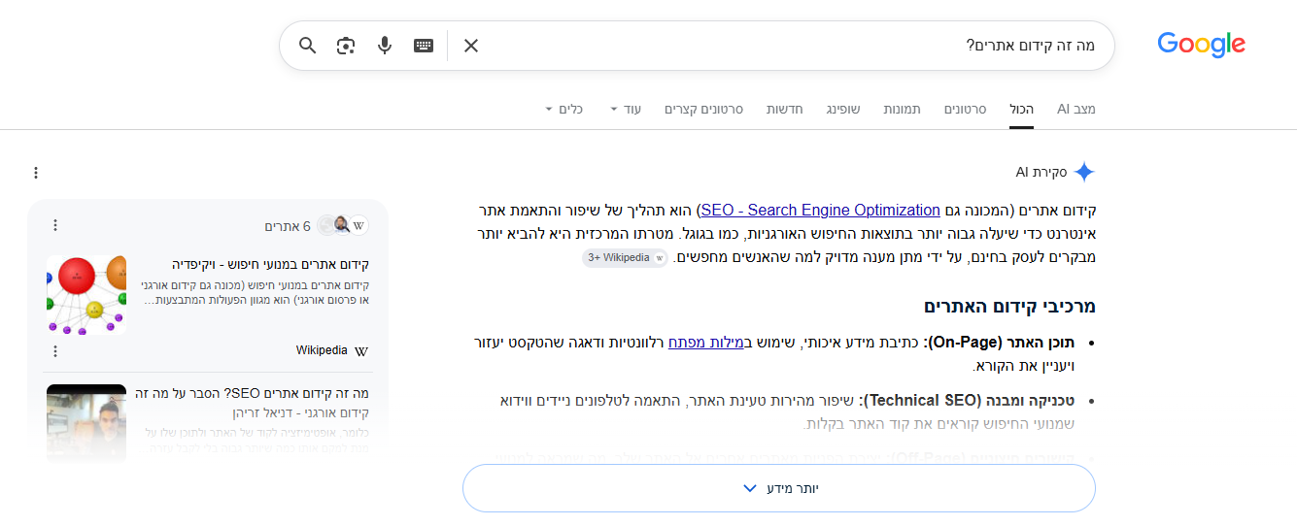The width and height of the screenshot is (1297, 526).
Task: Expand the עוד dropdown menu
Action: coord(626,109)
